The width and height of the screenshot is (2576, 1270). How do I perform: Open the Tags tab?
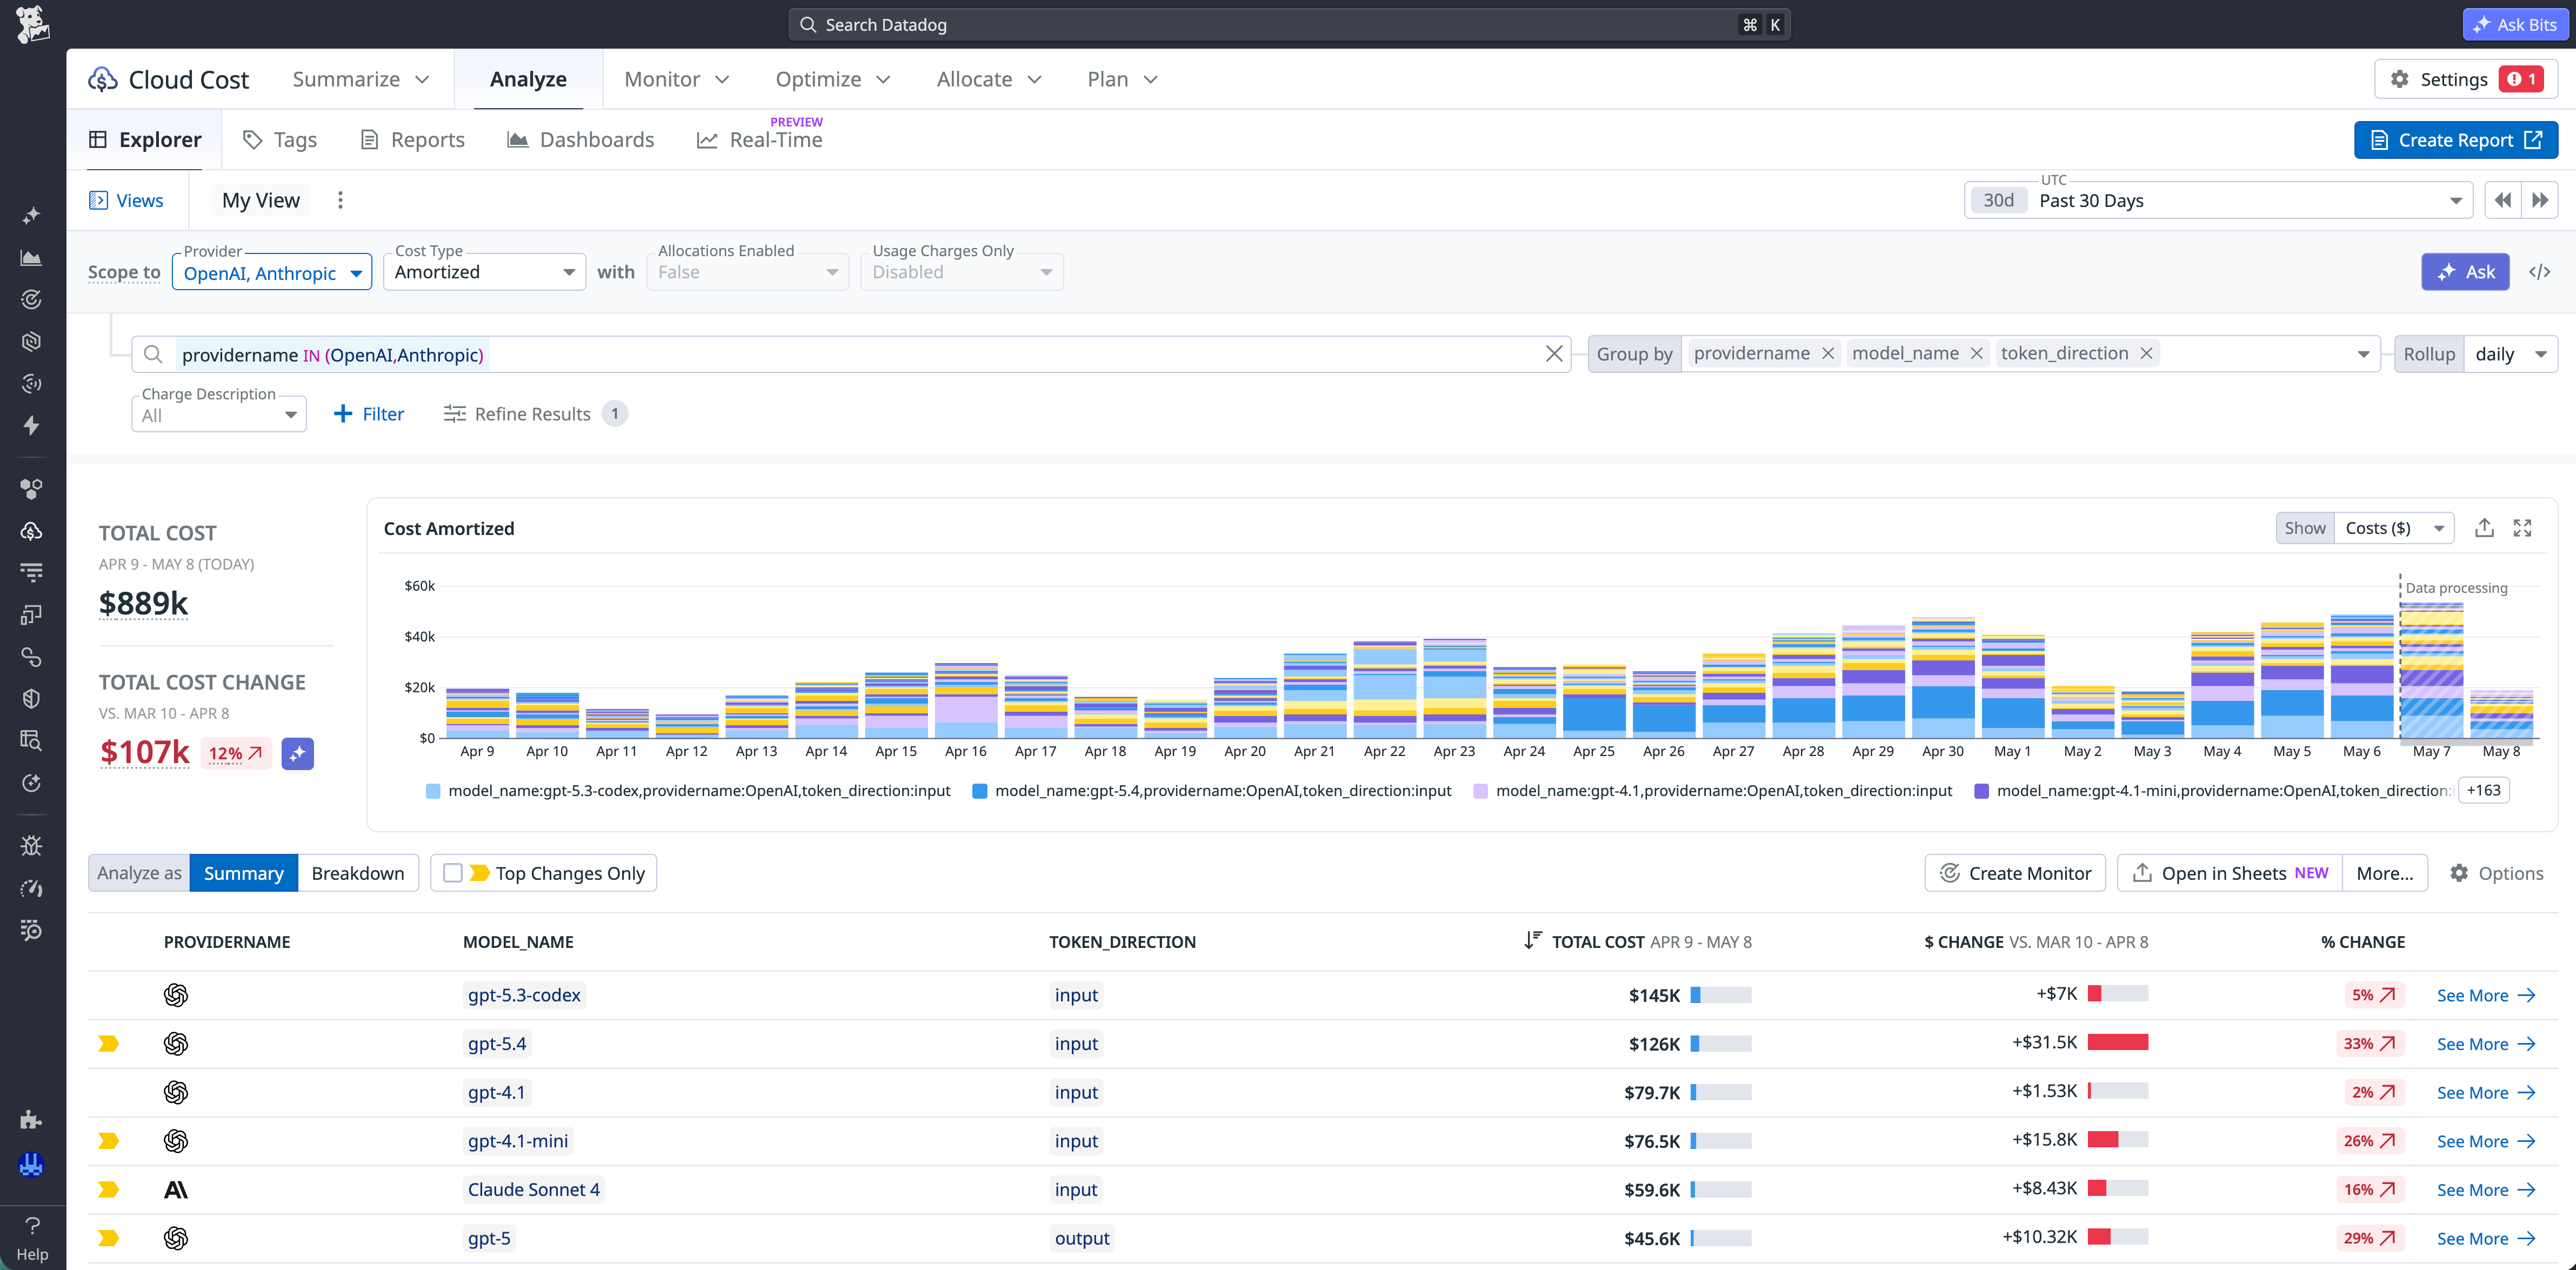coord(280,140)
